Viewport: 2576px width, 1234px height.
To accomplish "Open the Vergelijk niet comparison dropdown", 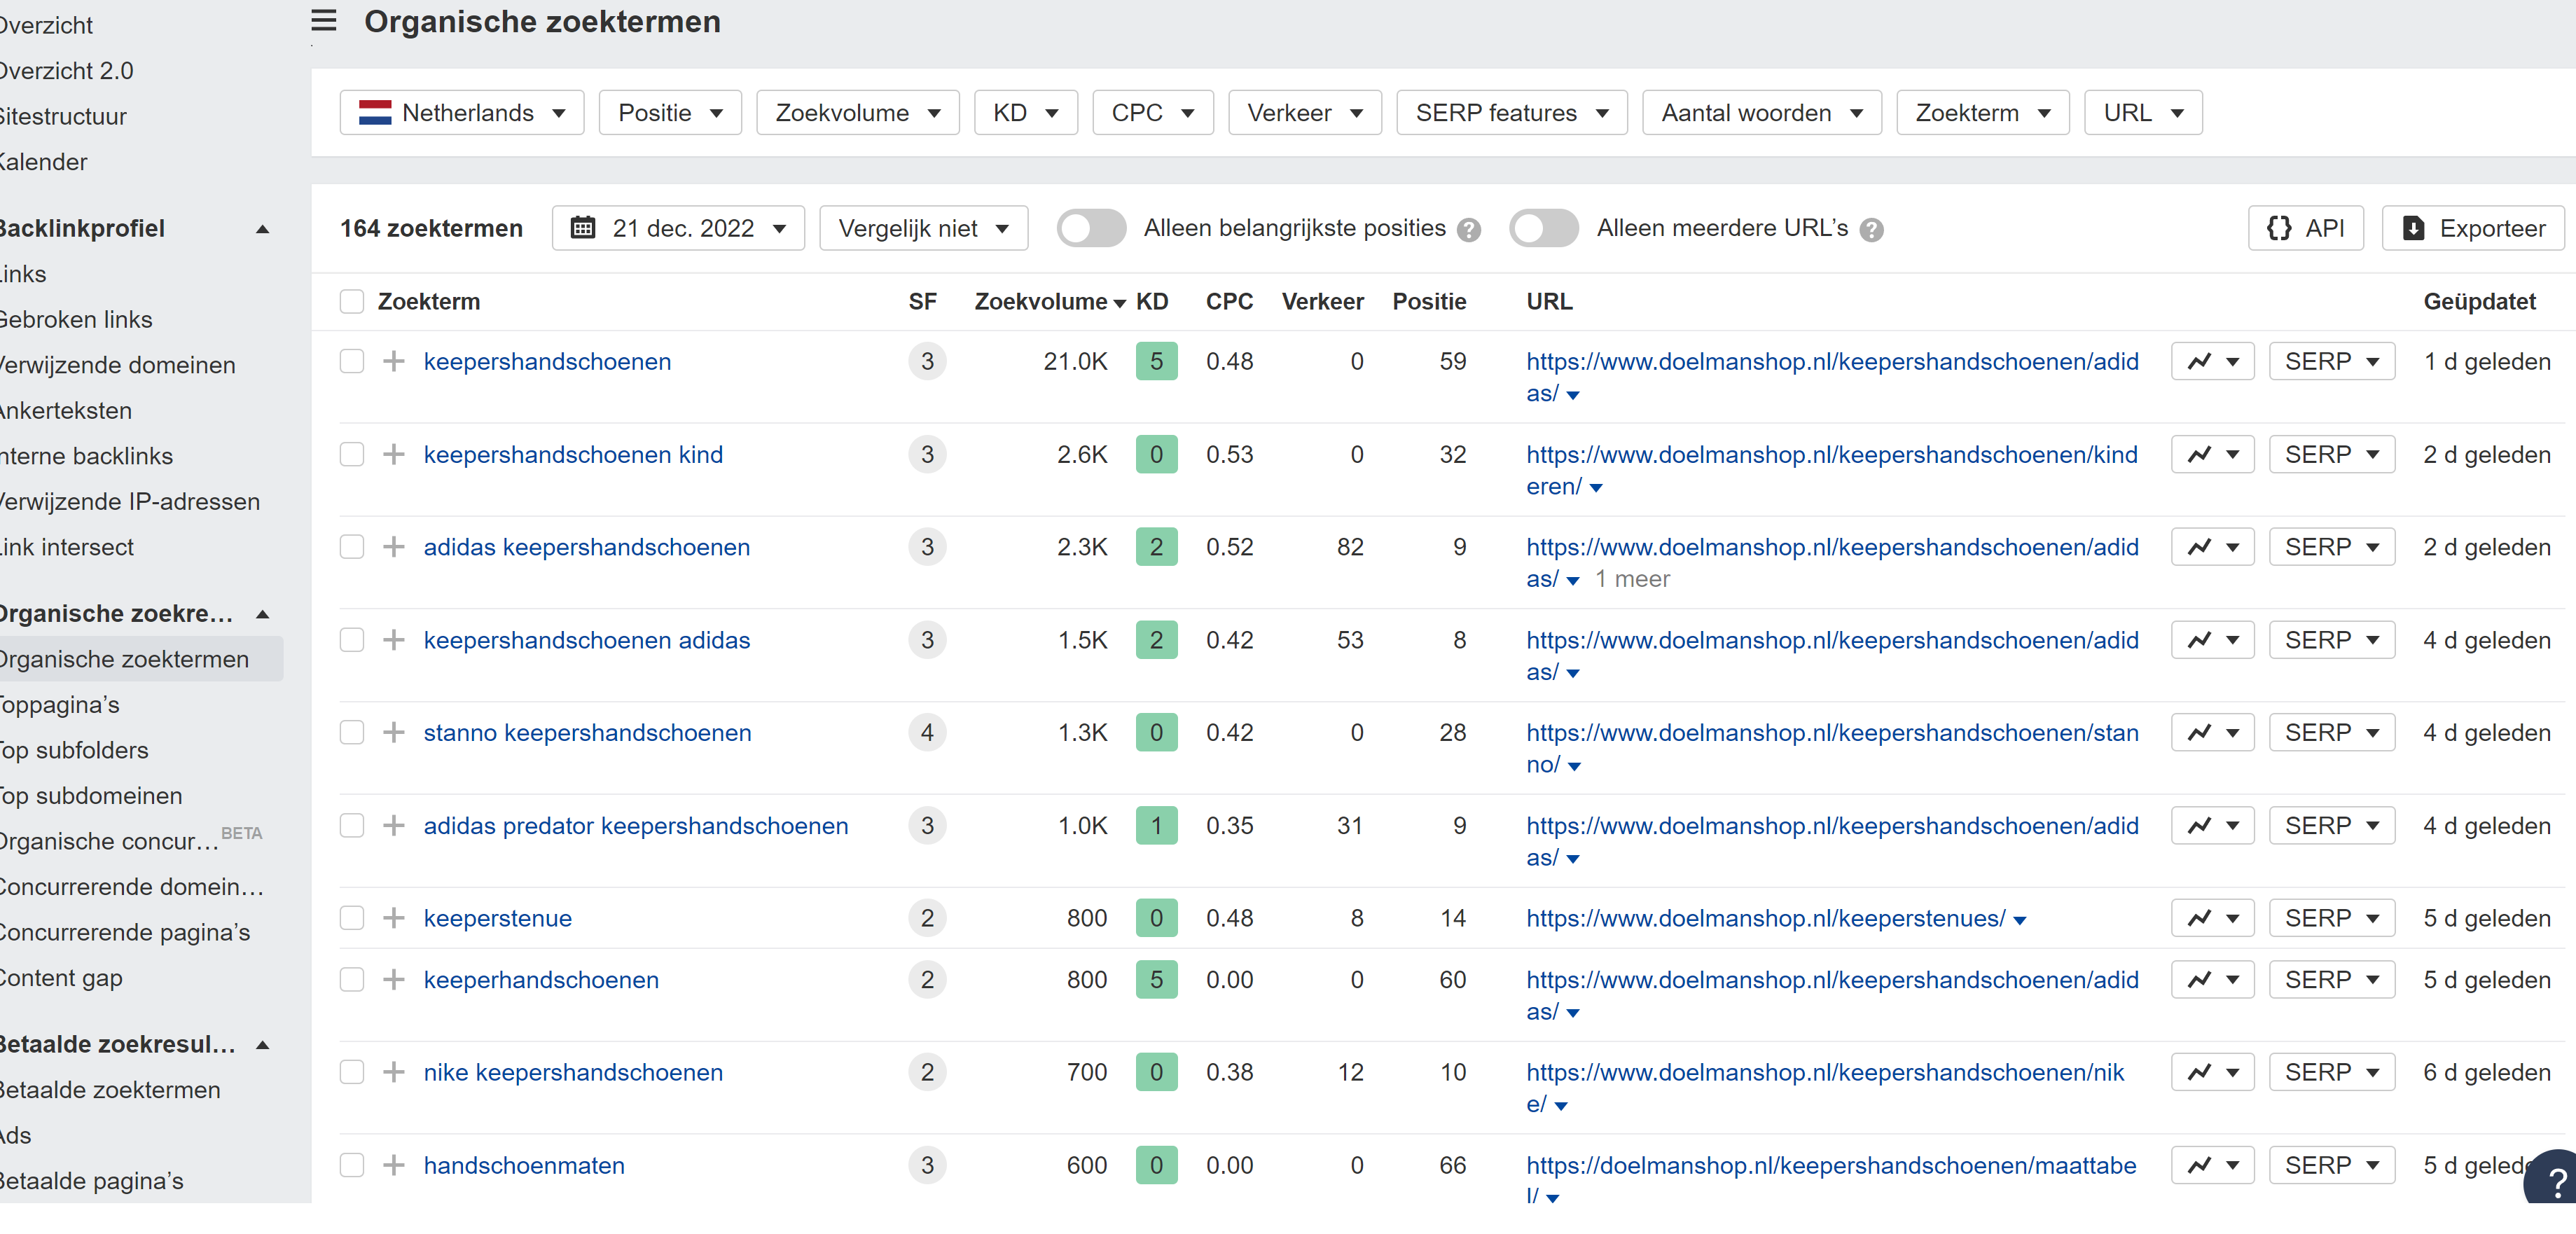I will tap(924, 228).
